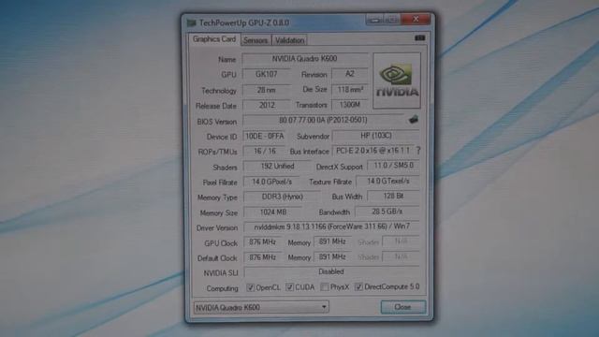Open the Validation tab

[x=289, y=40]
